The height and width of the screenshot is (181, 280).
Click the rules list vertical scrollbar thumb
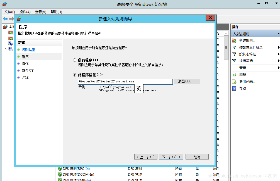226,47
